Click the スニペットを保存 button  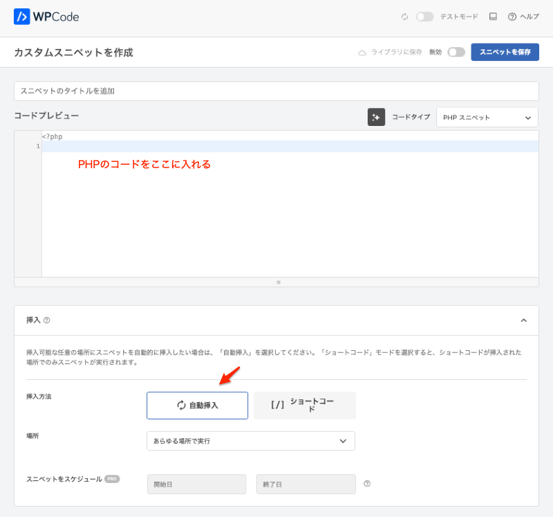pos(505,52)
